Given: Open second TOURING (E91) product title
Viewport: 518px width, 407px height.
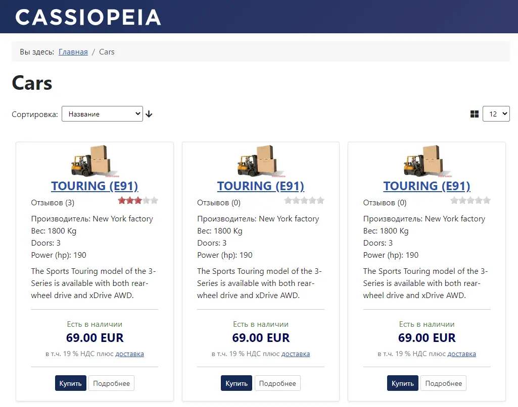Looking at the screenshot, I should point(261,186).
